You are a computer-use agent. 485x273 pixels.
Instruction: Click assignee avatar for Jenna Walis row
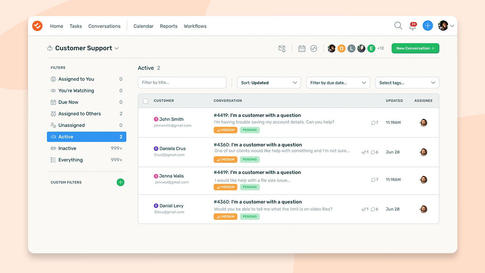click(424, 180)
